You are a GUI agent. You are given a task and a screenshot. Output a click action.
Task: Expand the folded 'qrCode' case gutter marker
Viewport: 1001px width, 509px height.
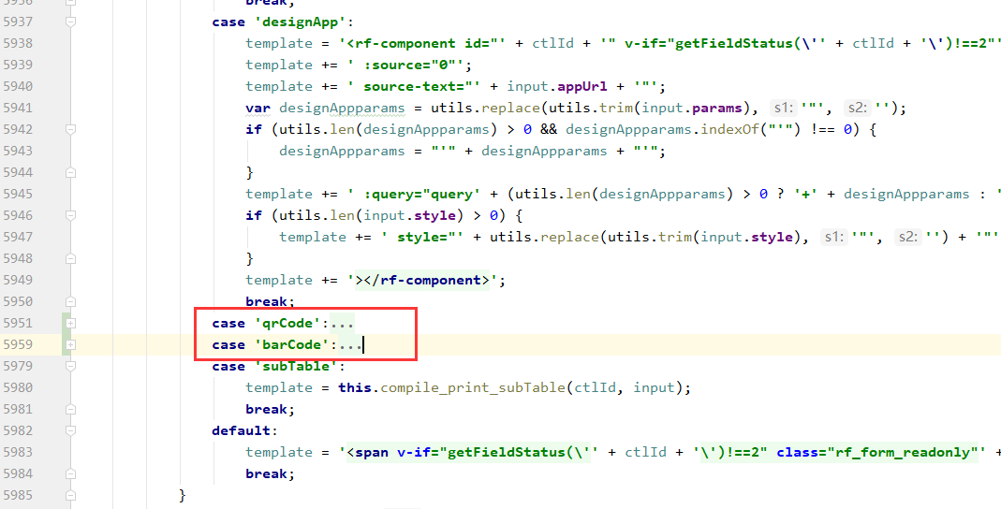pos(69,323)
